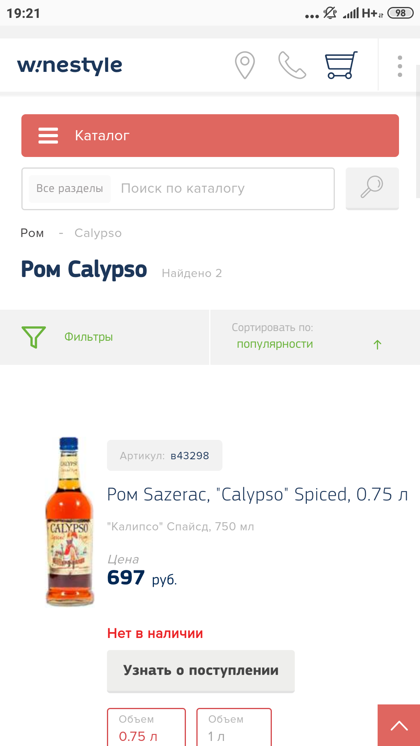Select the 1 л volume option
Screen dimensions: 420x746
(x=234, y=727)
